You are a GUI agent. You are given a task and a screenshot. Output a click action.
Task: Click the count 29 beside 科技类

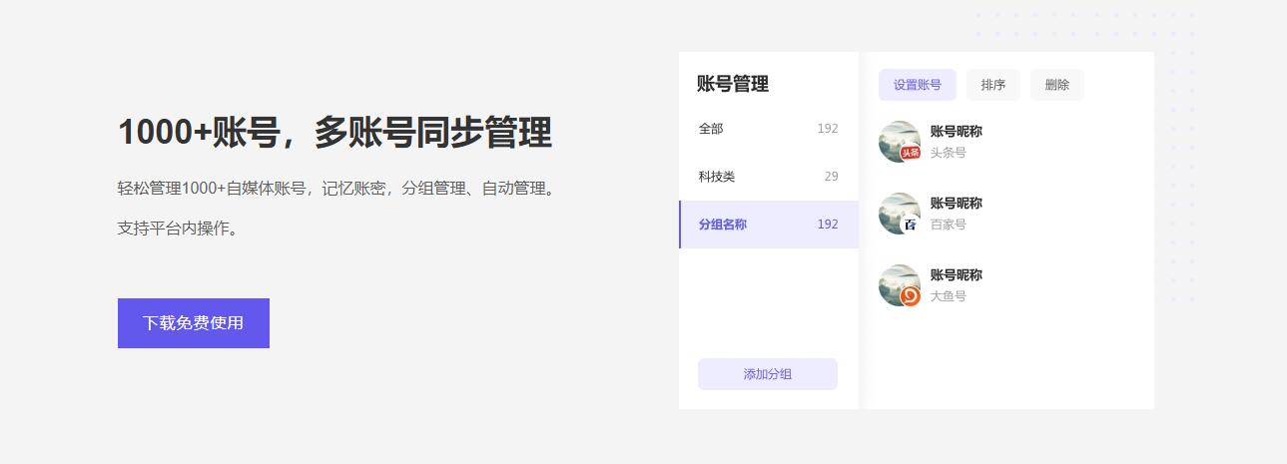[832, 177]
